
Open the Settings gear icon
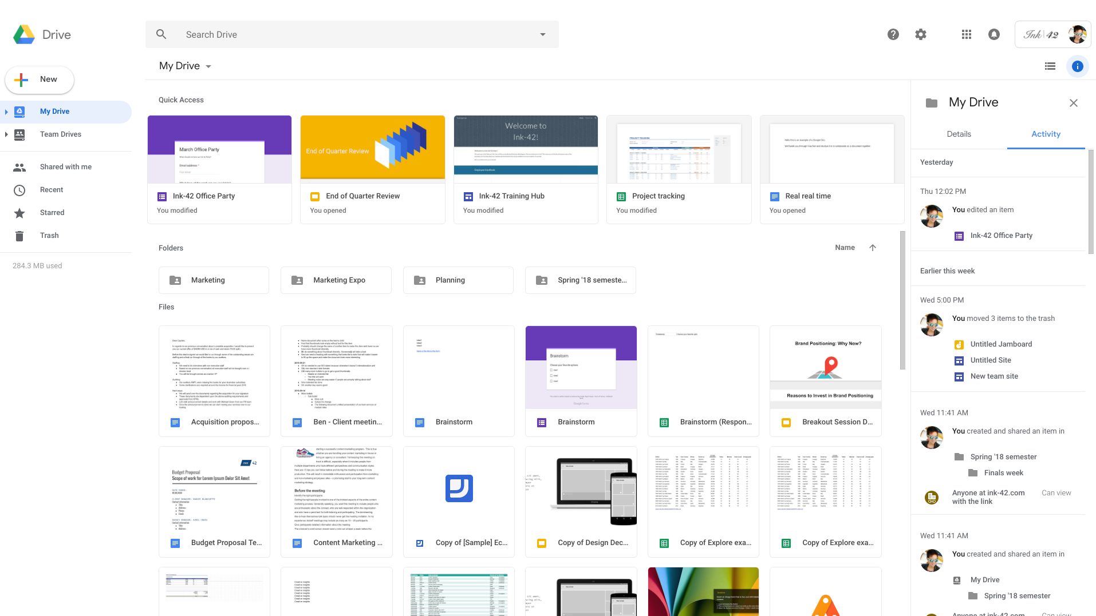point(920,34)
